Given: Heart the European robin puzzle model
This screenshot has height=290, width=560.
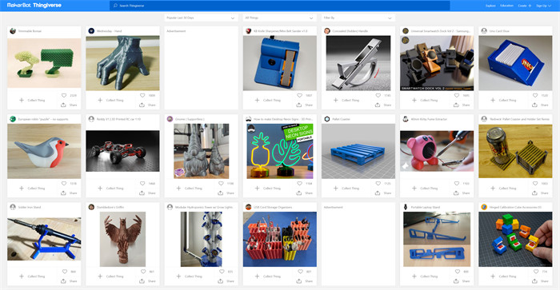Looking at the screenshot, I should (x=63, y=183).
